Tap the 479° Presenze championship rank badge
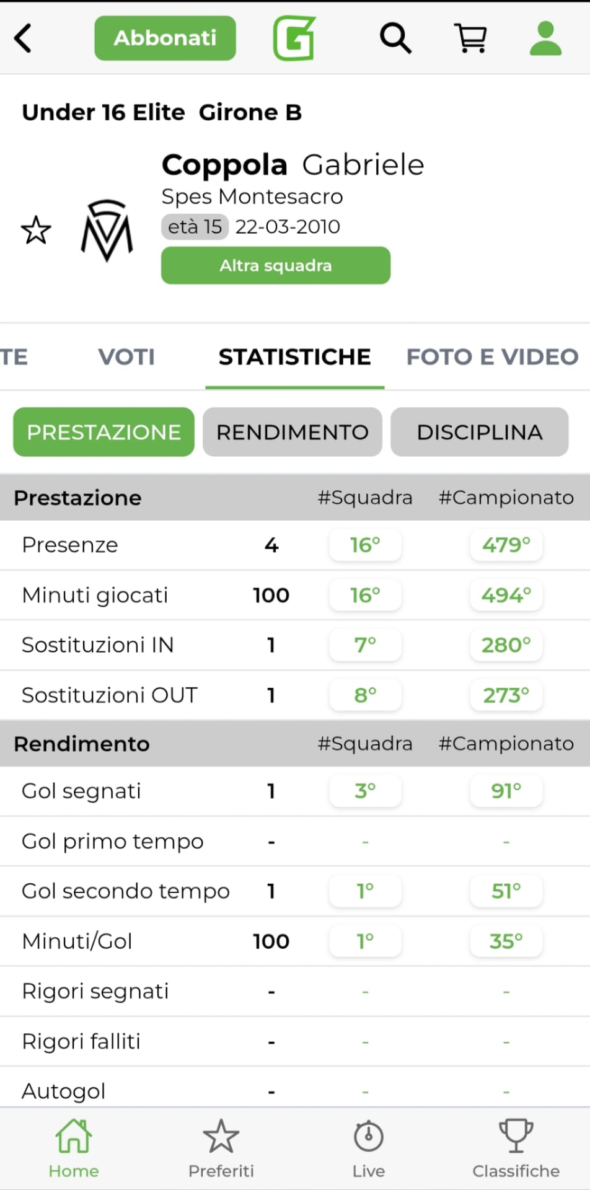Image resolution: width=590 pixels, height=1190 pixels. (506, 545)
